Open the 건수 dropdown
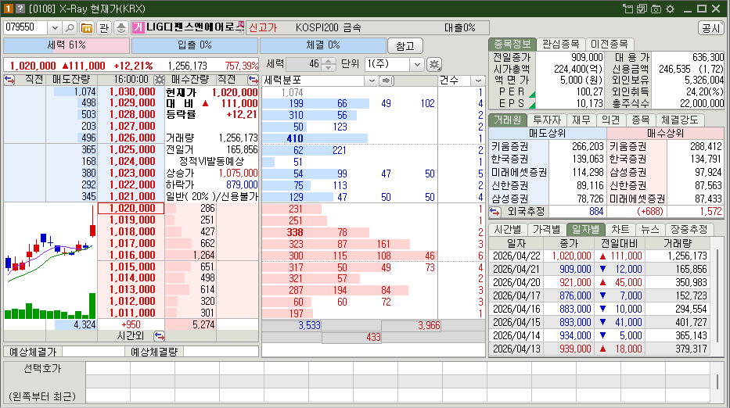Viewport: 730px width, 408px height. pos(478,81)
